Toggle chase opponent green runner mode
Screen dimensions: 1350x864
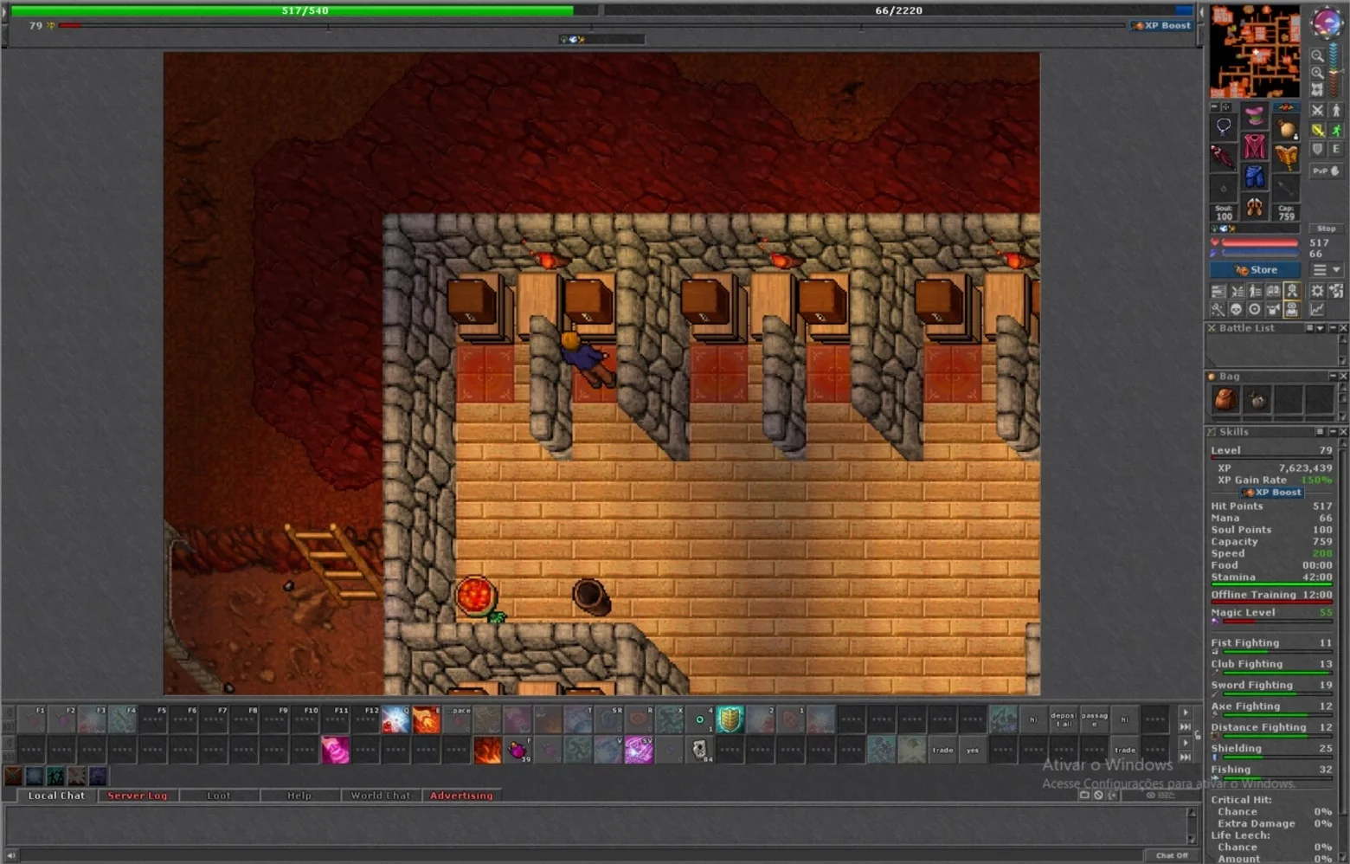click(1336, 130)
